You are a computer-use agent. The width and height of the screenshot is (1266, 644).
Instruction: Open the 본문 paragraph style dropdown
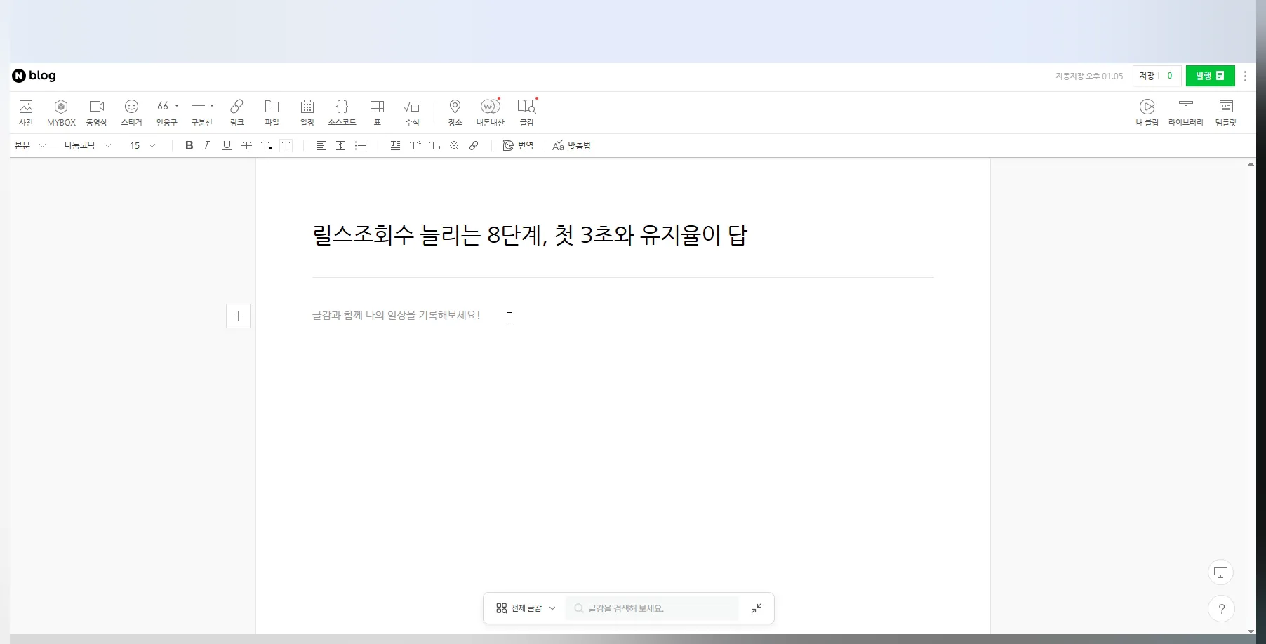click(30, 145)
